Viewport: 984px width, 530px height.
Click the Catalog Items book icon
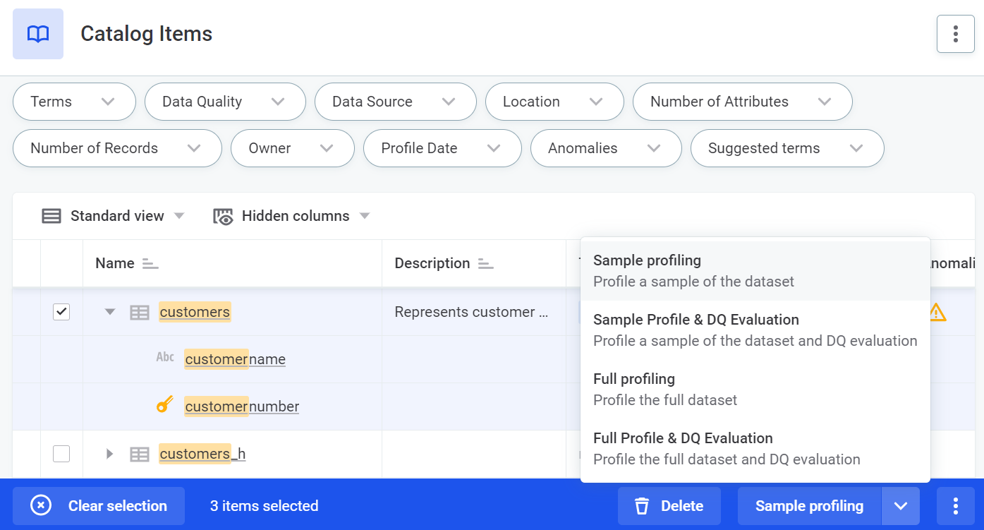point(38,34)
